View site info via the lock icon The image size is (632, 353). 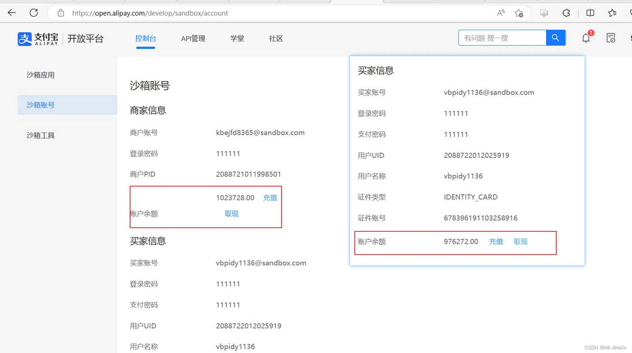[61, 13]
